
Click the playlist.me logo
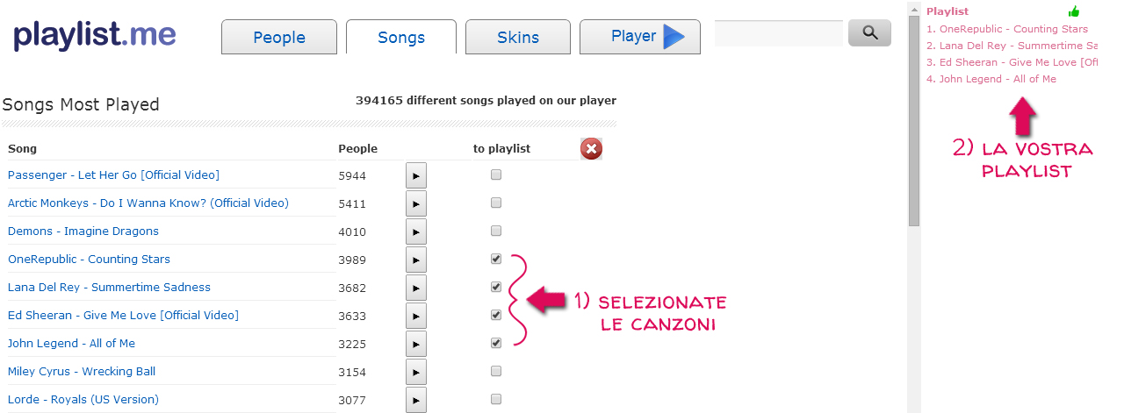tap(95, 35)
